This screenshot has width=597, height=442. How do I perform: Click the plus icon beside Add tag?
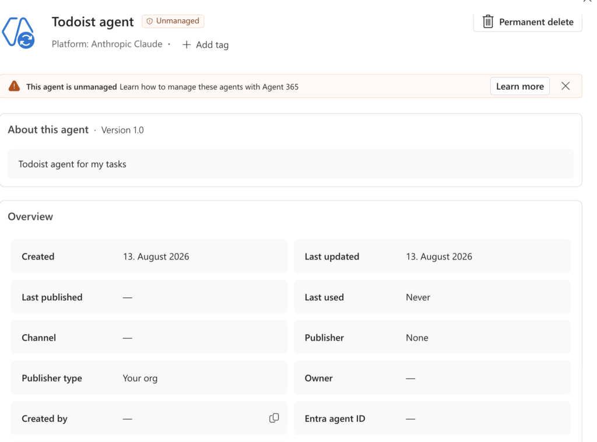point(186,45)
